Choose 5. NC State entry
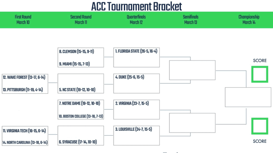Viewport: 273px width, 153px height. coord(77,90)
